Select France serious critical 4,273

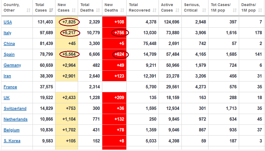[200, 87]
